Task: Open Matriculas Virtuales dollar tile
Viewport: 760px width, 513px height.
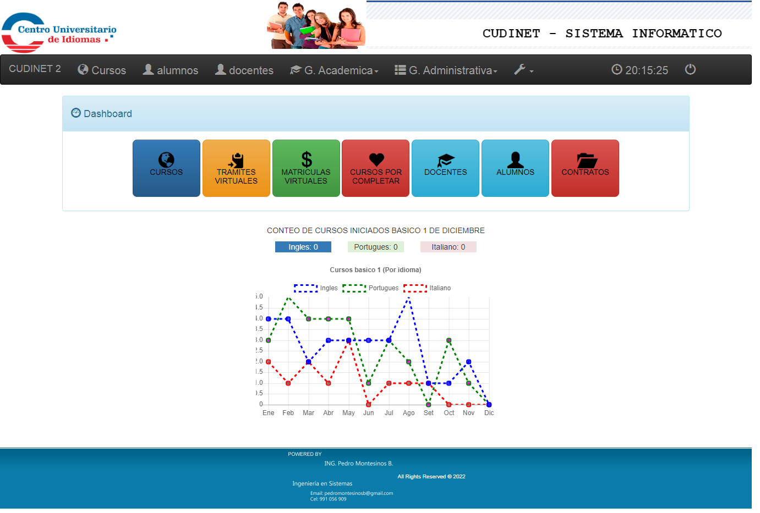Action: click(x=306, y=168)
